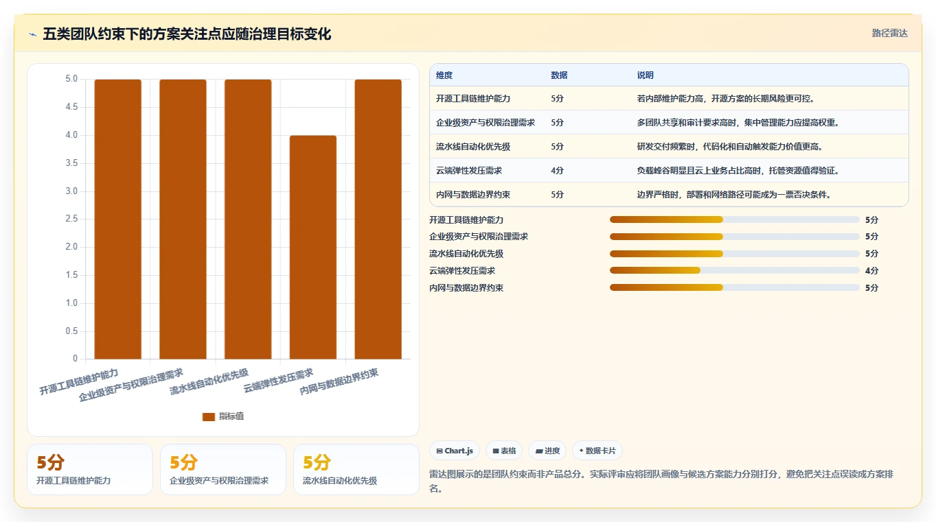Click progress label 云端弹性发压需求
This screenshot has height=522, width=936.
pos(462,271)
